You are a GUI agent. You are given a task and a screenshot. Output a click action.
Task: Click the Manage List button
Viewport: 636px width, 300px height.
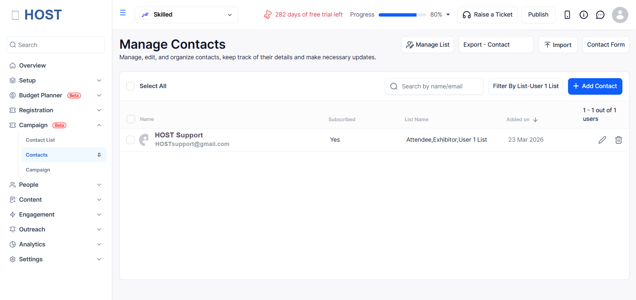(427, 45)
